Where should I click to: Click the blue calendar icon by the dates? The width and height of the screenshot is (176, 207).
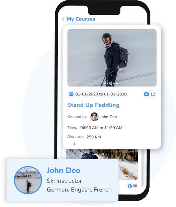click(71, 94)
